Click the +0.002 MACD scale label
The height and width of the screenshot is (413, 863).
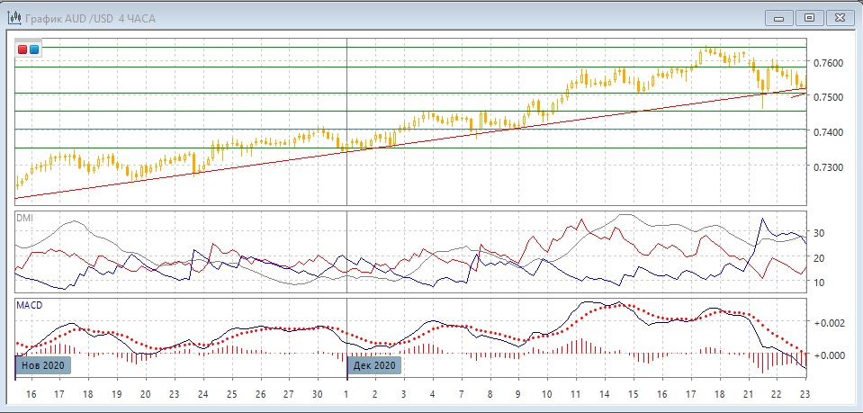coord(829,322)
